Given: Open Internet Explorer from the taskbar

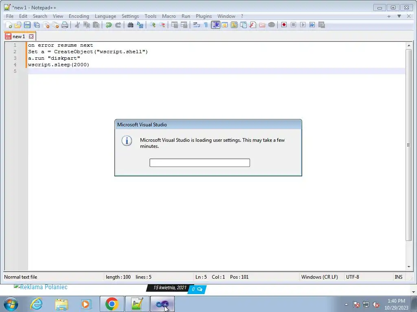Looking at the screenshot, I should click(x=36, y=304).
